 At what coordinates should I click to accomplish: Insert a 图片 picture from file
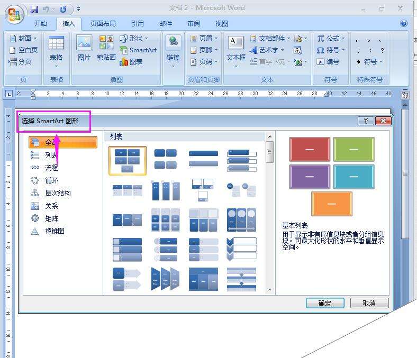(84, 48)
